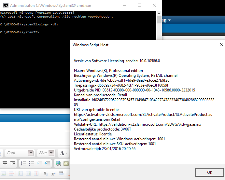Image resolution: width=225 pixels, height=180 pixels.
Task: Decrease indent using the outdent icon
Action: click(40, 163)
